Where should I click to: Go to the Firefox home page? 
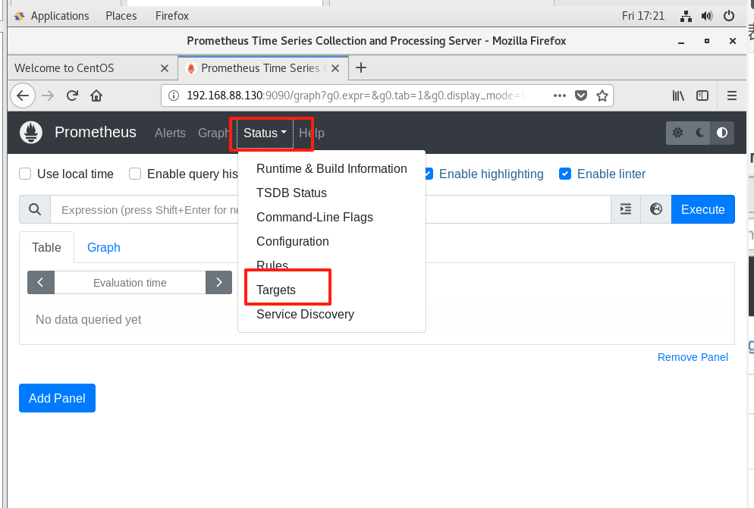(96, 96)
